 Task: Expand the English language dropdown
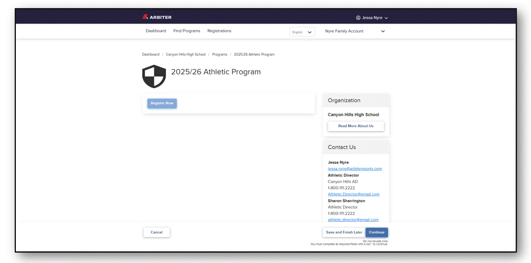coord(302,32)
